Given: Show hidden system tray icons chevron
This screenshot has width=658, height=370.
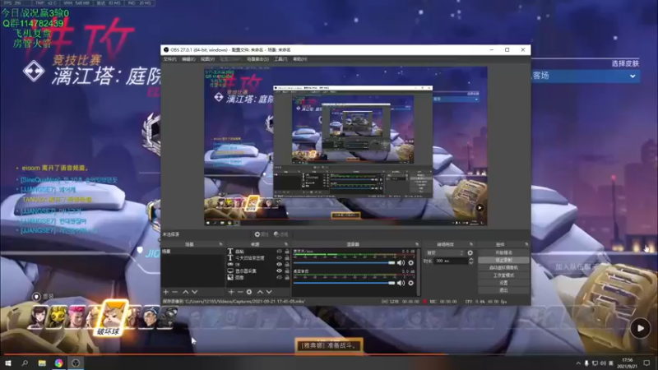Looking at the screenshot, I should click(578, 363).
